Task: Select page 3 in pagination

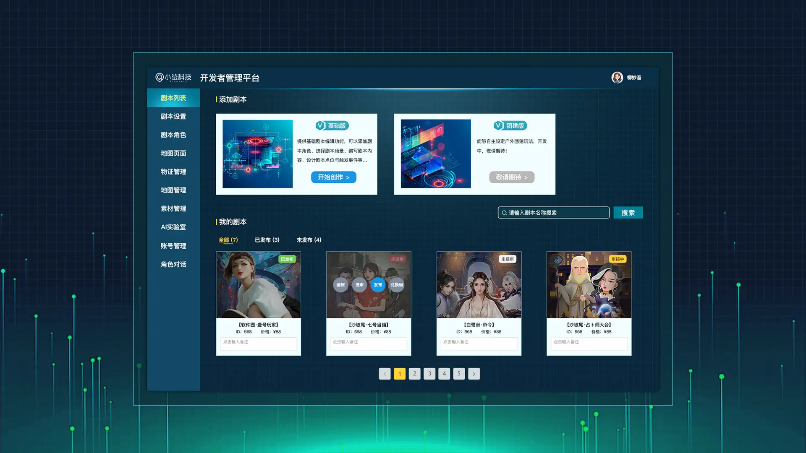Action: pos(429,374)
